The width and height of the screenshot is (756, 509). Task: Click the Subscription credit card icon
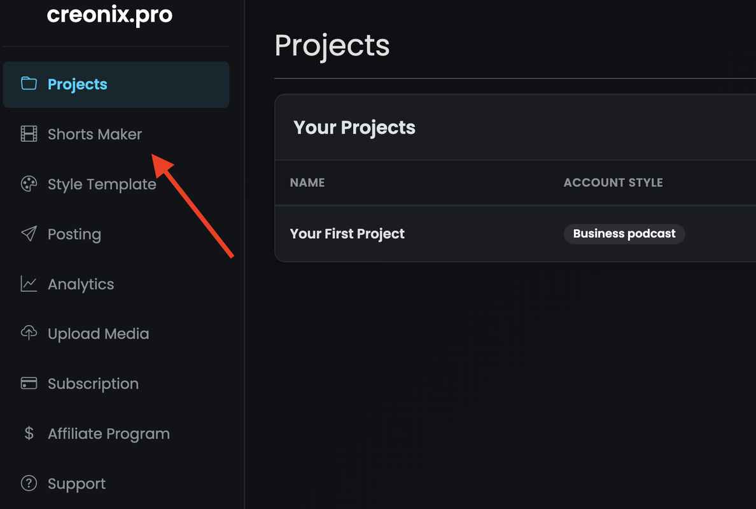coord(29,384)
